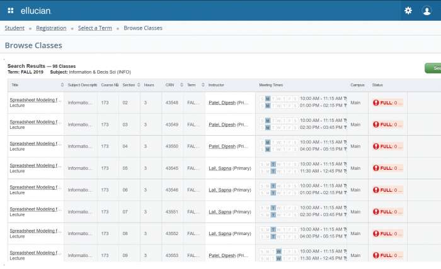Open the user profile icon
The height and width of the screenshot is (269, 441).
(427, 11)
